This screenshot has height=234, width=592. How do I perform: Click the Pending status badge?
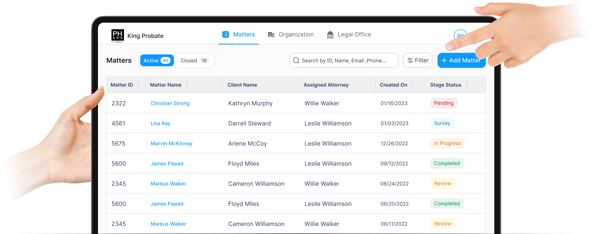(444, 103)
